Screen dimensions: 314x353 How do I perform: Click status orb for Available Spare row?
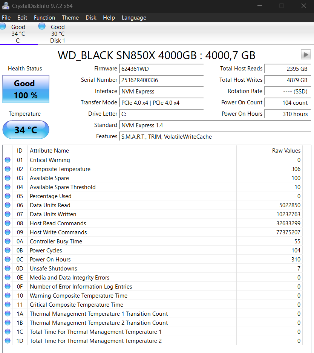8,177
